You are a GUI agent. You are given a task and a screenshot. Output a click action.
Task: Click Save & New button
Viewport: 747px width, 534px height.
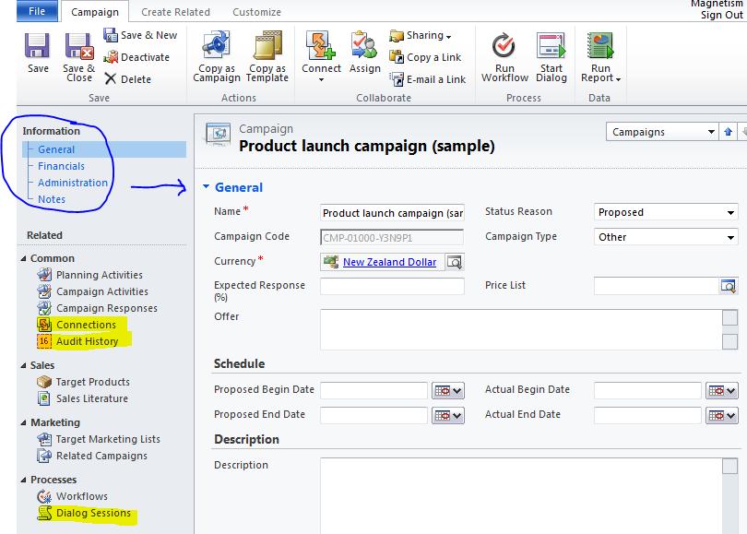(140, 35)
